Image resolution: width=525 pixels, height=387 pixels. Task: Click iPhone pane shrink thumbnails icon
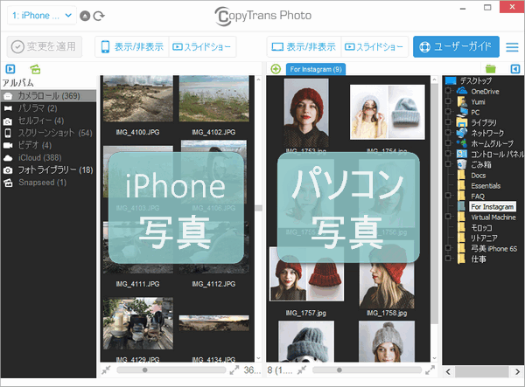tap(106, 370)
